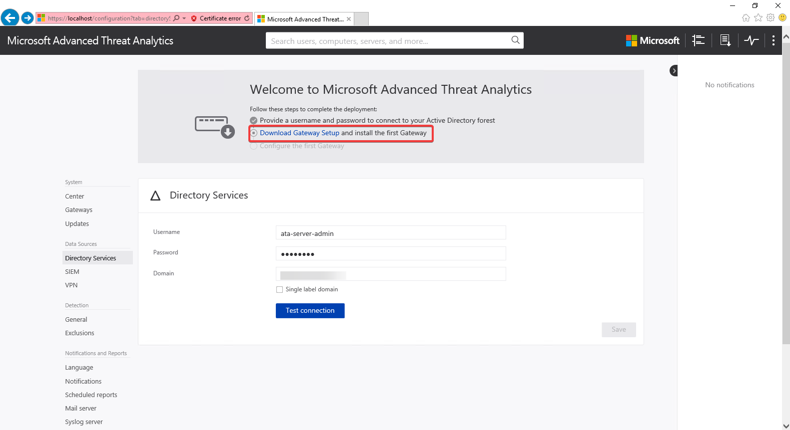The image size is (790, 430).
Task: Enable the Single label domain checkbox
Action: [x=279, y=289]
